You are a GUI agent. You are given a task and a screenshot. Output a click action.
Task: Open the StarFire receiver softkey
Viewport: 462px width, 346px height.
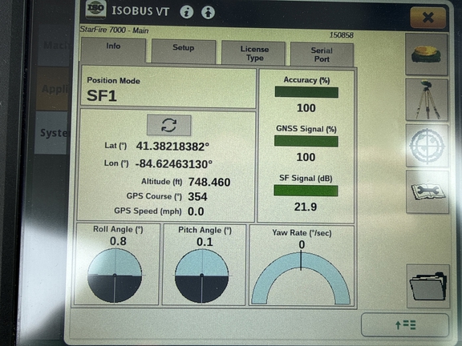click(x=427, y=54)
